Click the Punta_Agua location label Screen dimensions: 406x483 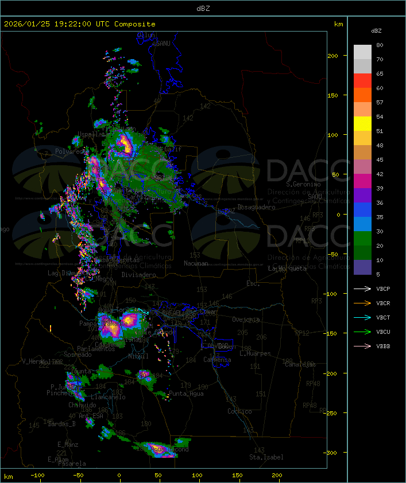pyautogui.click(x=187, y=394)
